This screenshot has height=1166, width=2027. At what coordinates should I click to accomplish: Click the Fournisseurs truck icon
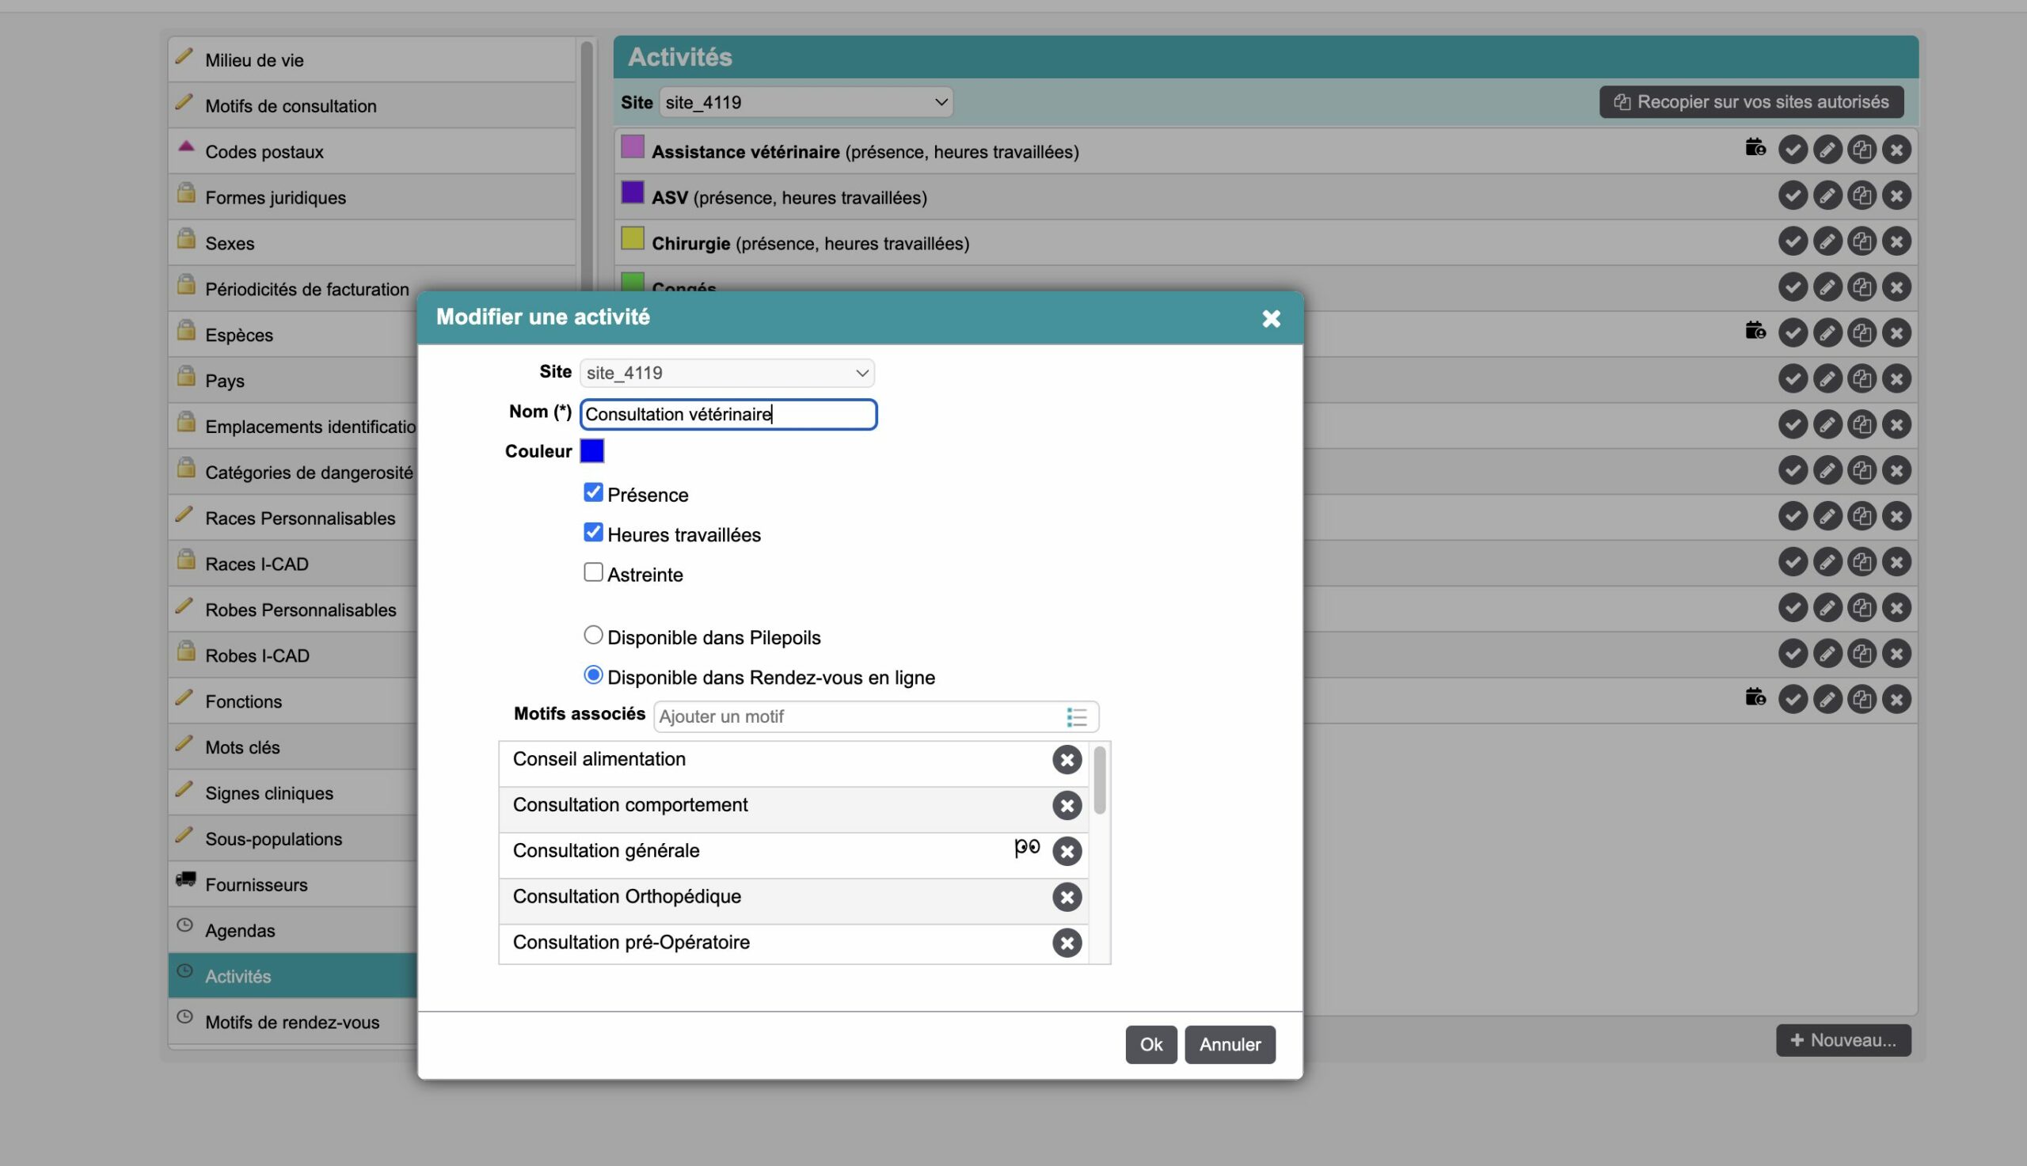point(185,879)
